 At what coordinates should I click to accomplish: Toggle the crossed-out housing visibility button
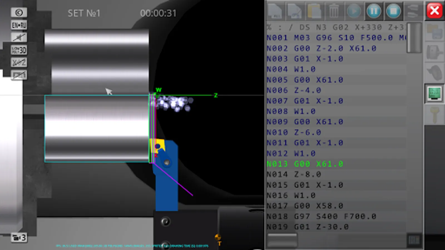point(19,75)
